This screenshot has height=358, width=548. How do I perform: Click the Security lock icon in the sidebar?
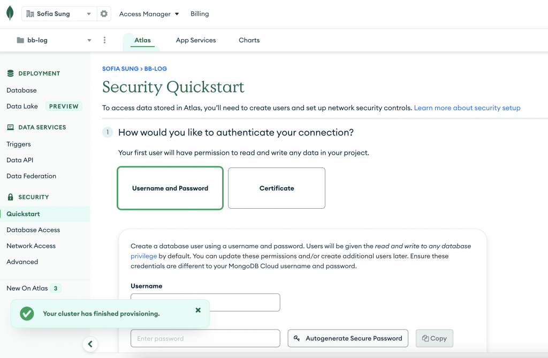(10, 197)
